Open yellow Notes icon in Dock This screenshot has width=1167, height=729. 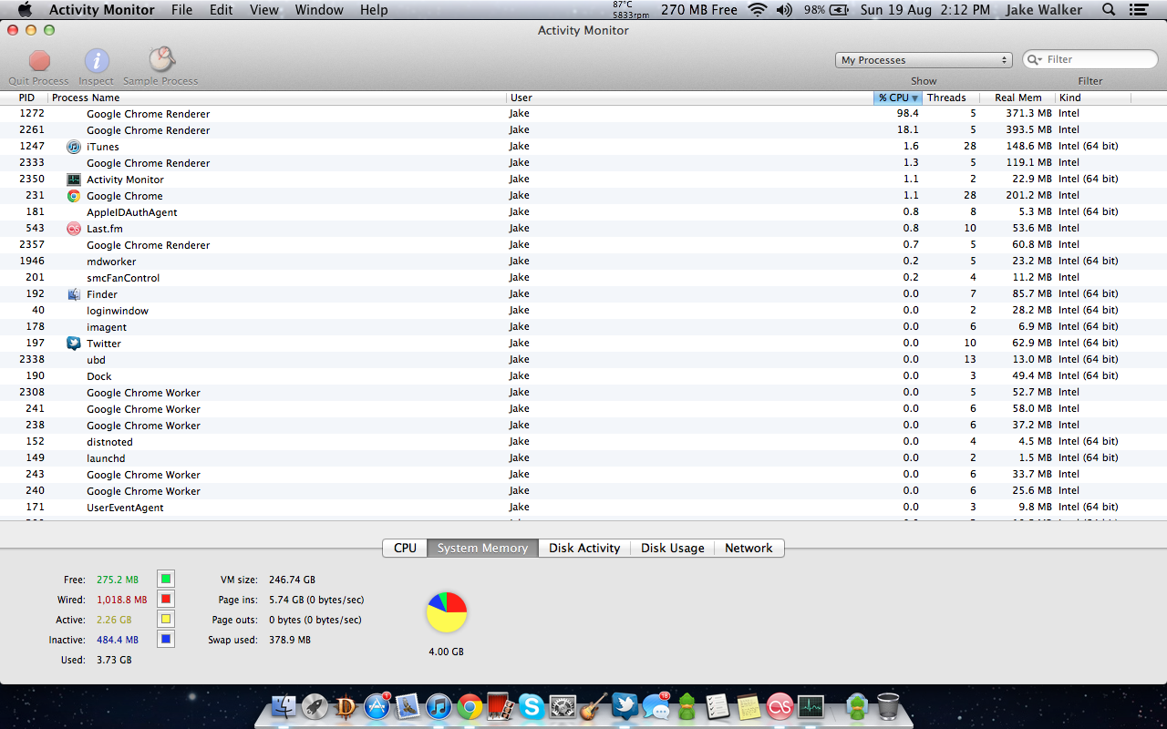click(x=749, y=706)
